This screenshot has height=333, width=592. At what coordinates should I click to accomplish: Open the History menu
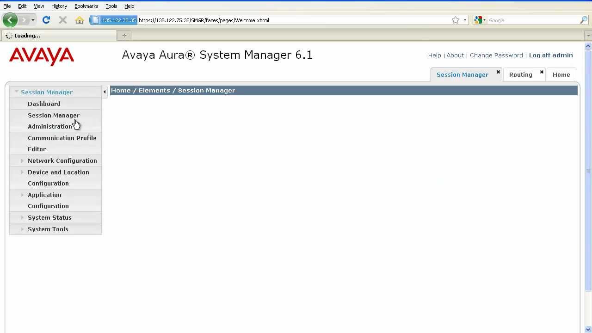[x=59, y=6]
